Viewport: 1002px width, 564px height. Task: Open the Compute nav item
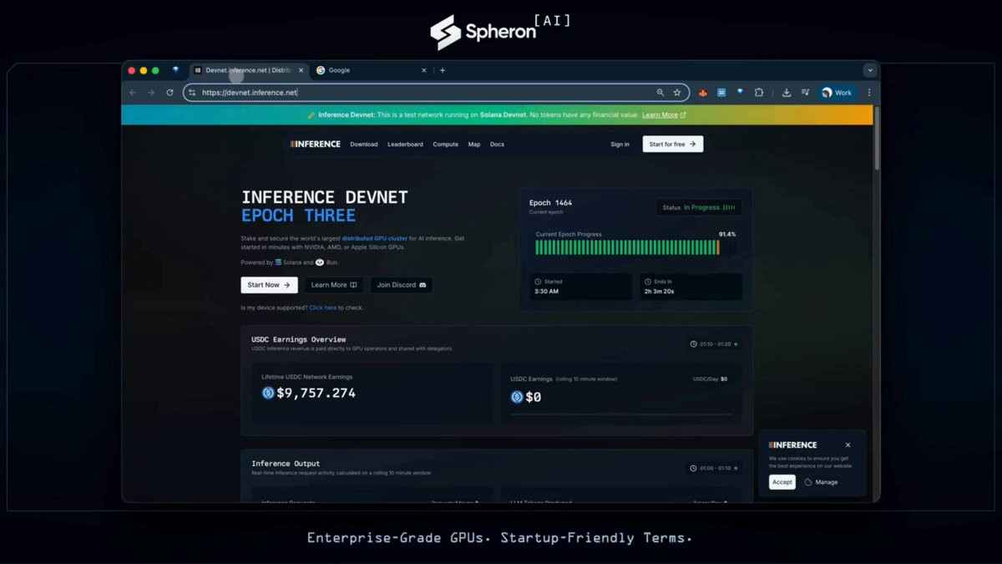446,145
